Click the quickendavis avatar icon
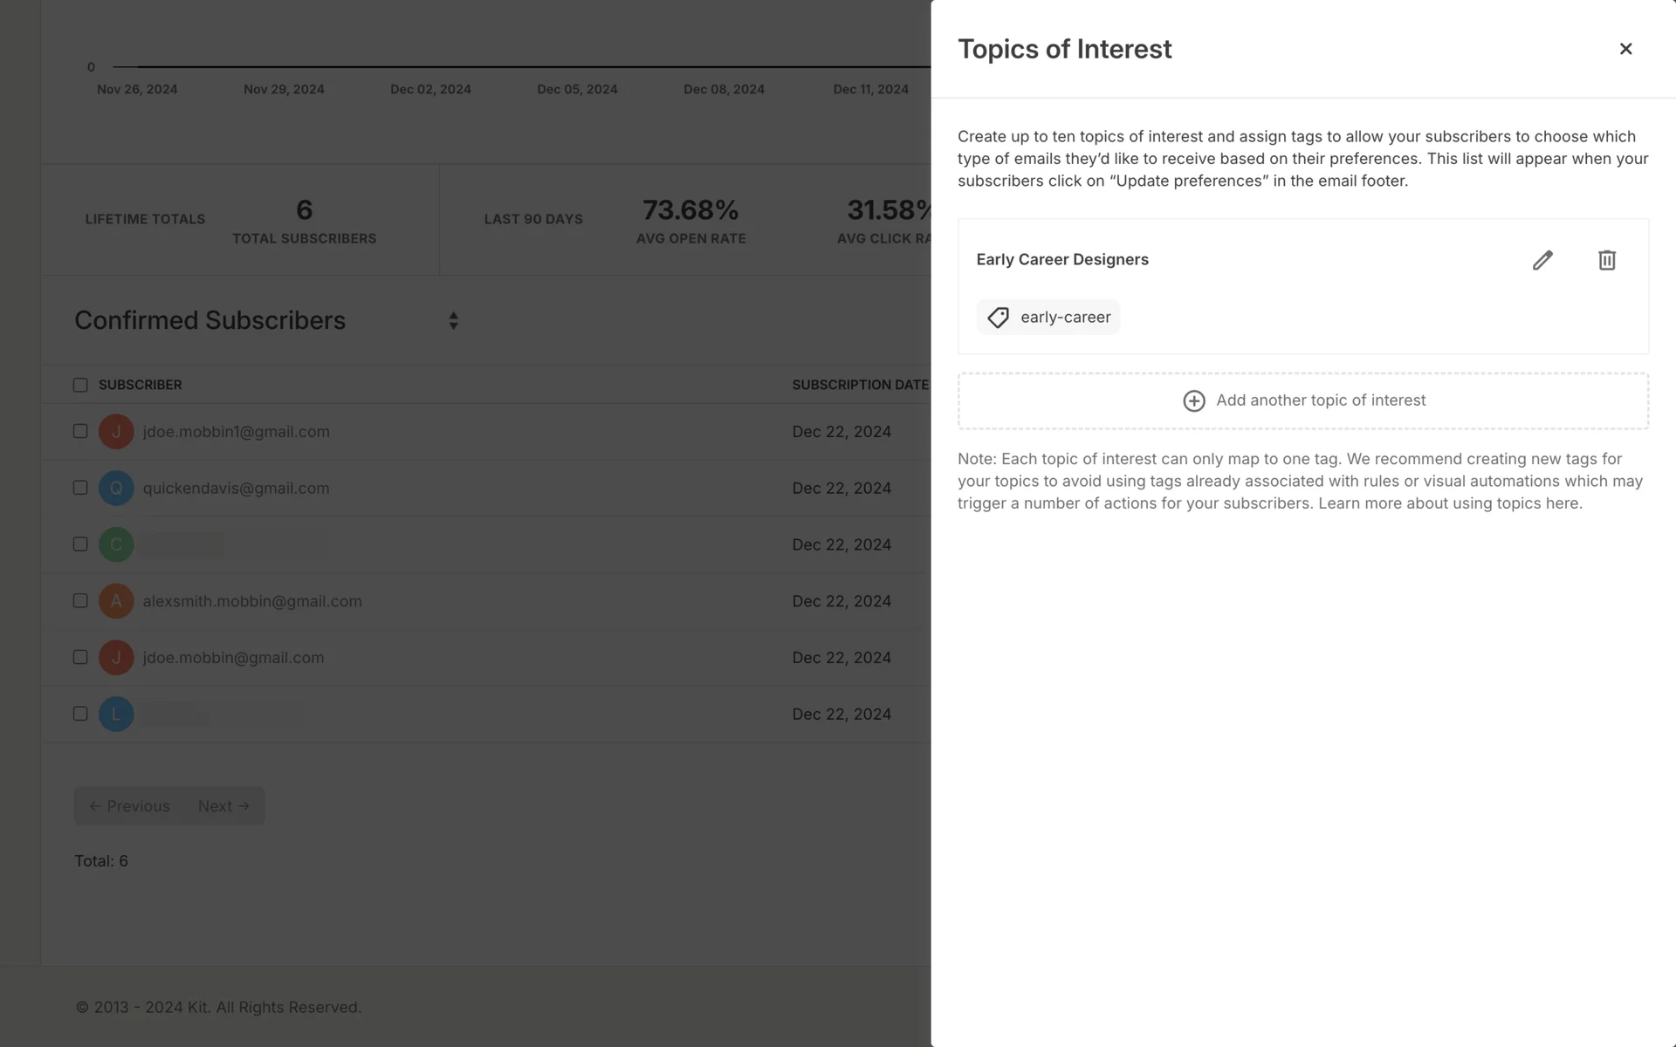The height and width of the screenshot is (1047, 1676). [116, 489]
